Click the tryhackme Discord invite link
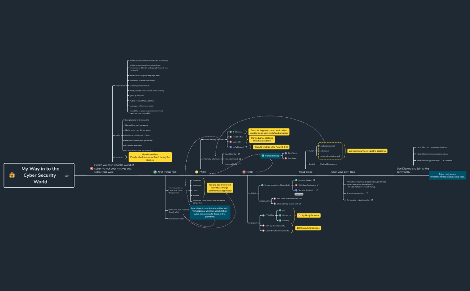This screenshot has height=291, width=470. tap(432, 147)
